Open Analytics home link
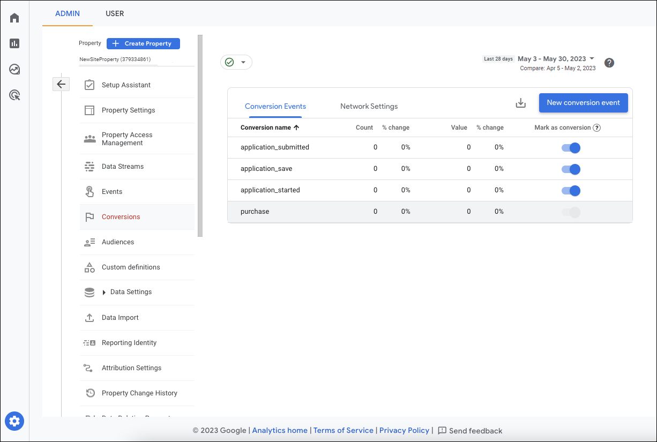 pos(280,430)
